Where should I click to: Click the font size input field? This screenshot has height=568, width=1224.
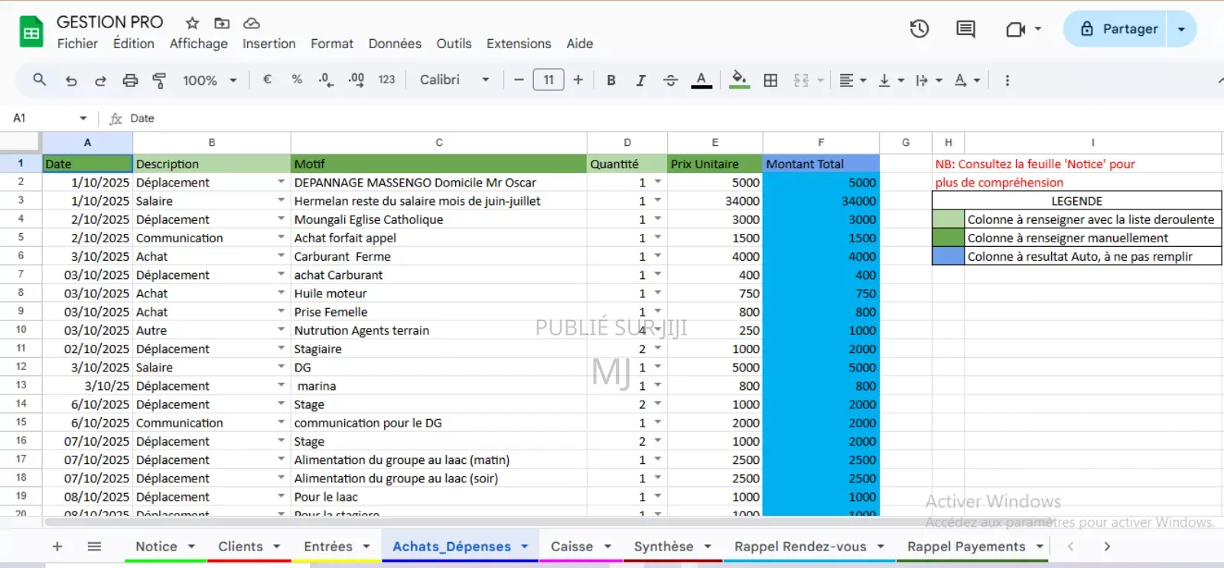click(548, 80)
